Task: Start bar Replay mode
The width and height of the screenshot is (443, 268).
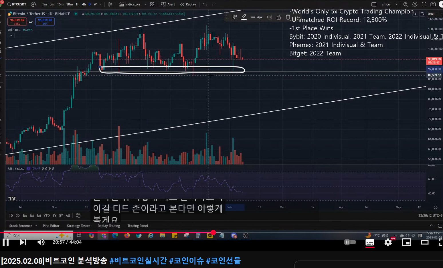Action: point(188,4)
